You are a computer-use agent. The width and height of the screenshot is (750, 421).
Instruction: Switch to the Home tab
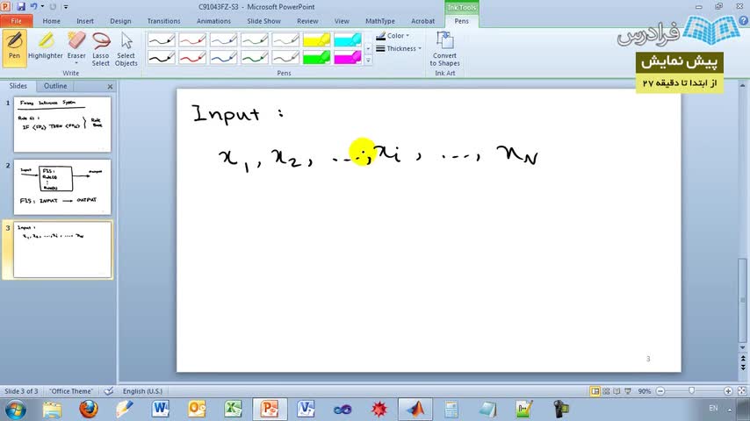point(51,21)
